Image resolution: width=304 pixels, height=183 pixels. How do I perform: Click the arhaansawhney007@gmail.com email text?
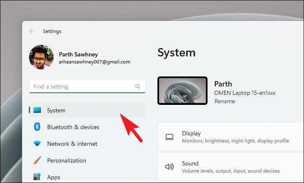pos(95,62)
